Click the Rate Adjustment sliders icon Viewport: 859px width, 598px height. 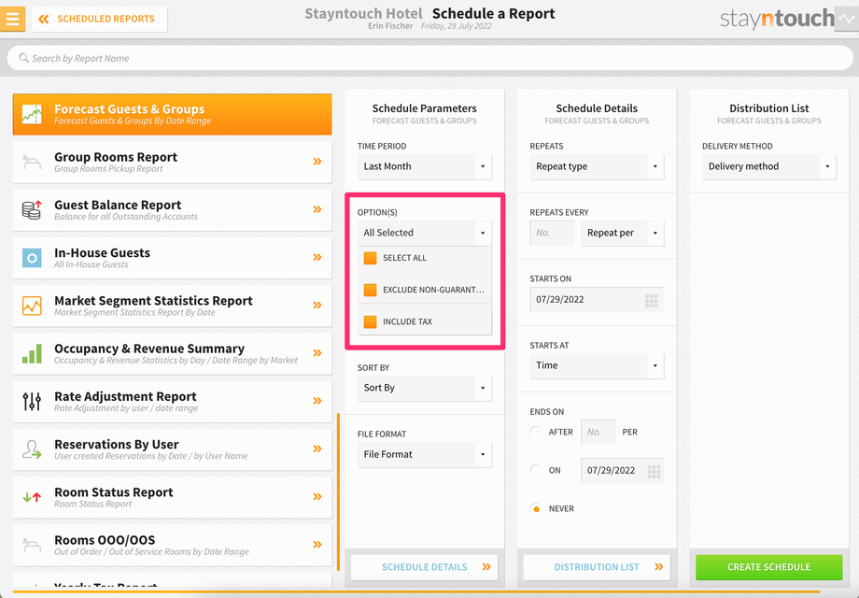click(x=32, y=401)
